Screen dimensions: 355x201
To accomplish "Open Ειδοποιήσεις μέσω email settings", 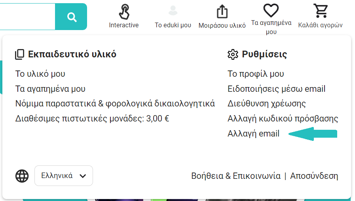I will point(277,89).
